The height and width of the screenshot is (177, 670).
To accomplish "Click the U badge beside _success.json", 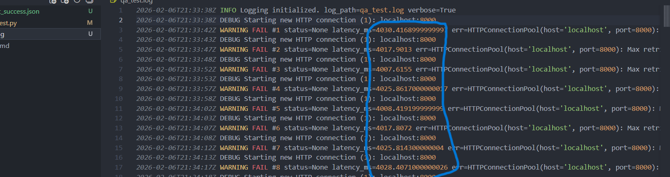I will click(x=90, y=11).
